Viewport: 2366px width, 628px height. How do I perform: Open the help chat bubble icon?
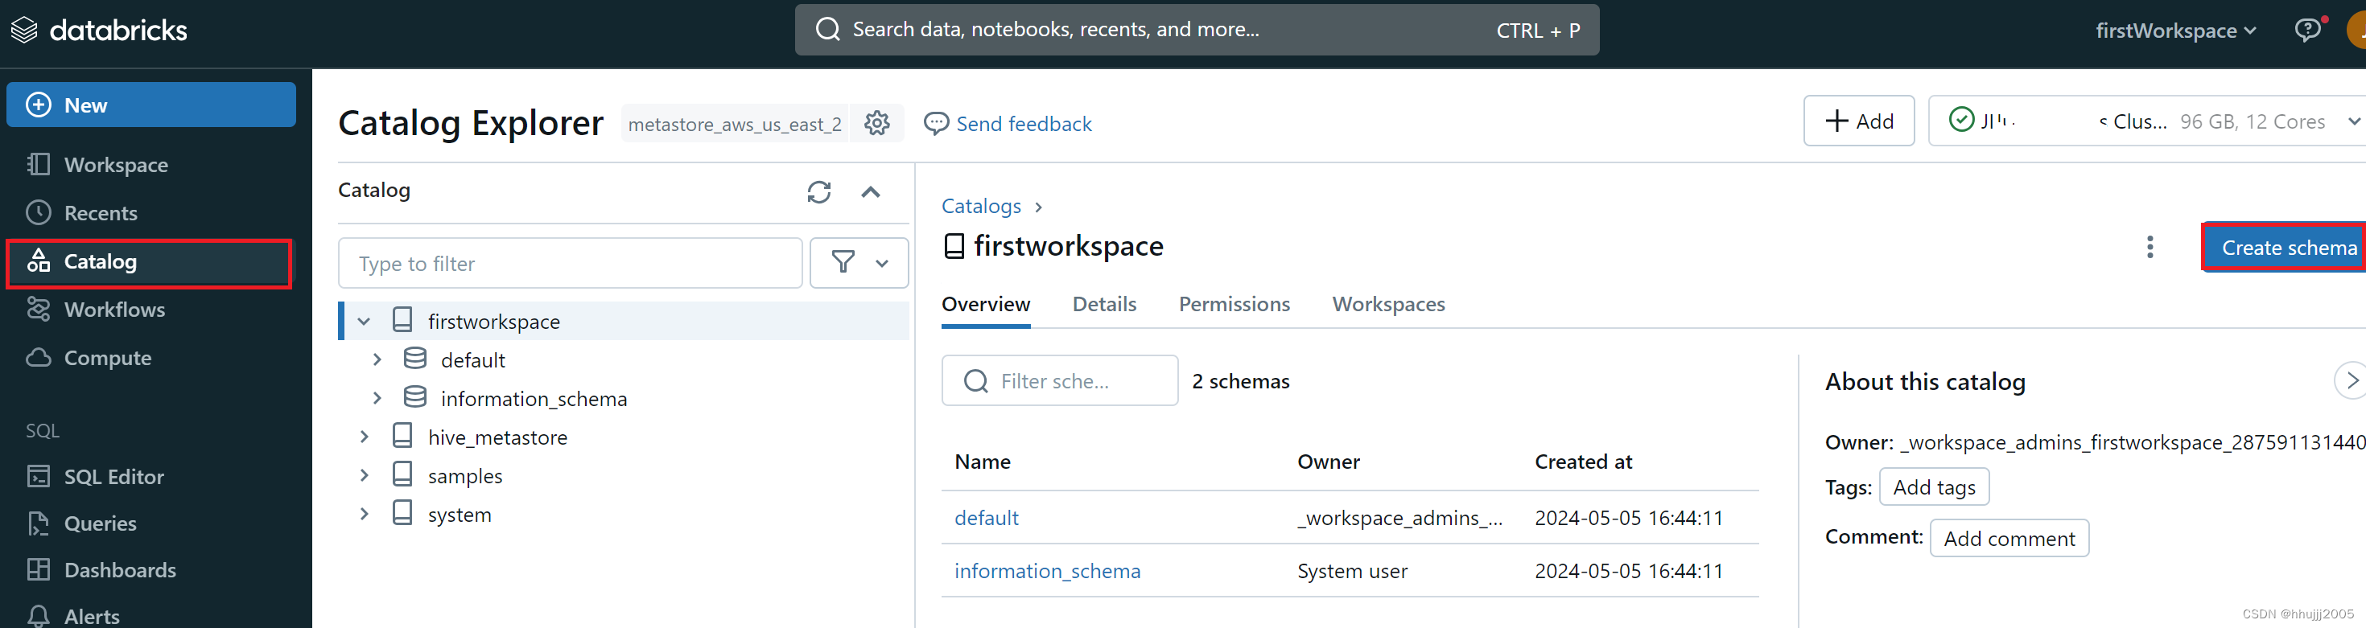coord(2307,30)
